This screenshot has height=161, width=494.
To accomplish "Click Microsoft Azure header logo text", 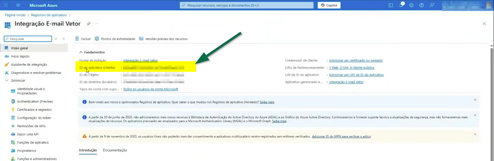I will pos(44,5).
